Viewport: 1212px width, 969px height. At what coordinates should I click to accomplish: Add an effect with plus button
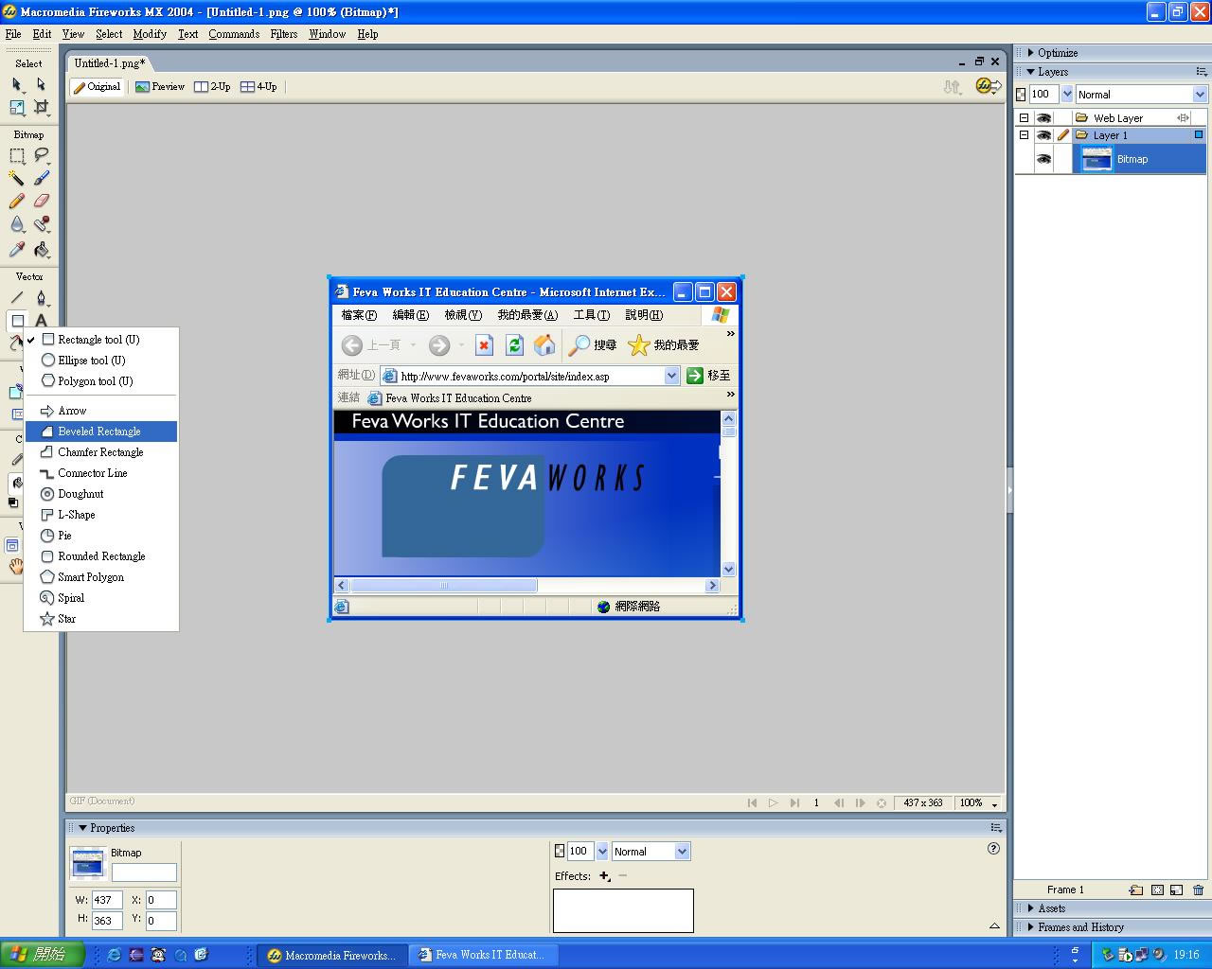pos(604,876)
